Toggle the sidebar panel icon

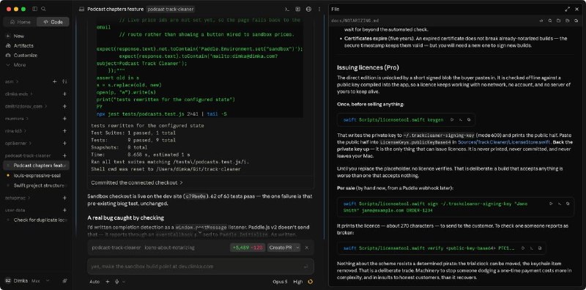tap(34, 9)
